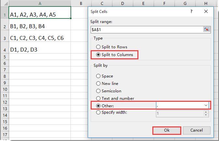Click the Cancel button
Image resolution: width=219 pixels, height=141 pixels.
point(197,130)
